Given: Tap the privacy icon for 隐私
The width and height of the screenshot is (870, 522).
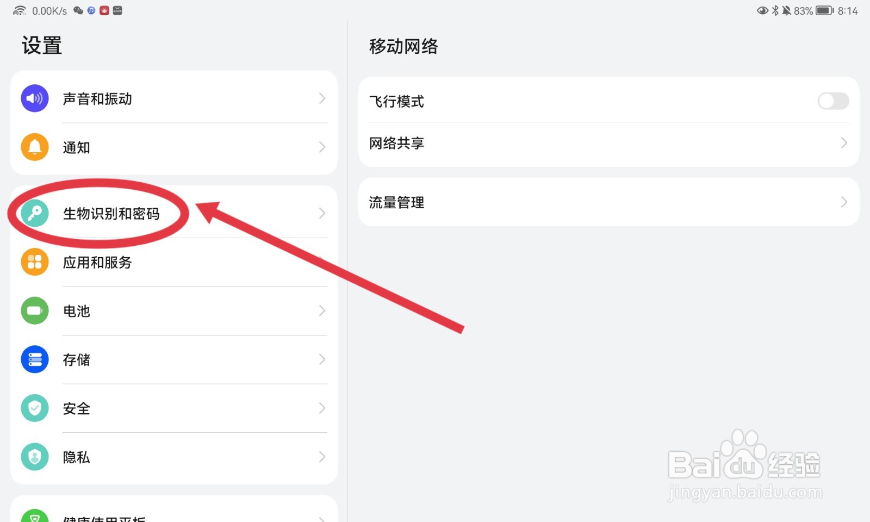Looking at the screenshot, I should tap(35, 457).
